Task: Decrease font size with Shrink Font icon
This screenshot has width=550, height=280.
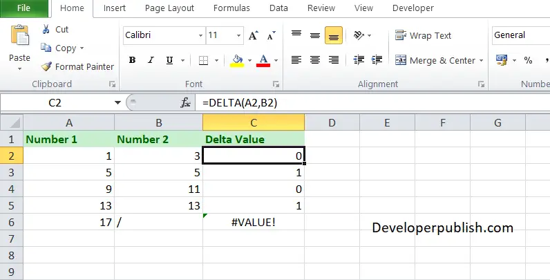Action: coord(271,35)
